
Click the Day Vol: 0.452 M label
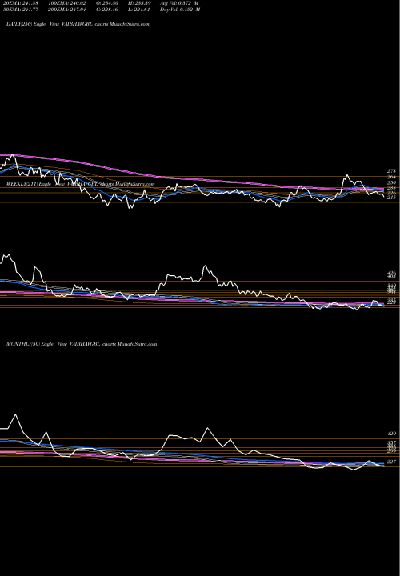coord(180,10)
